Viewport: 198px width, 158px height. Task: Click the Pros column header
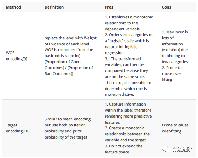(x=109, y=7)
